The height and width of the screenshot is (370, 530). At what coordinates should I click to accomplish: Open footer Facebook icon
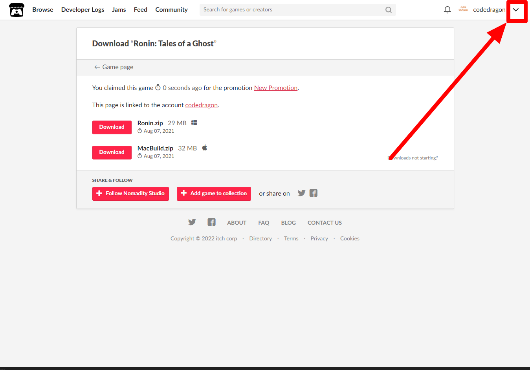[x=211, y=222]
